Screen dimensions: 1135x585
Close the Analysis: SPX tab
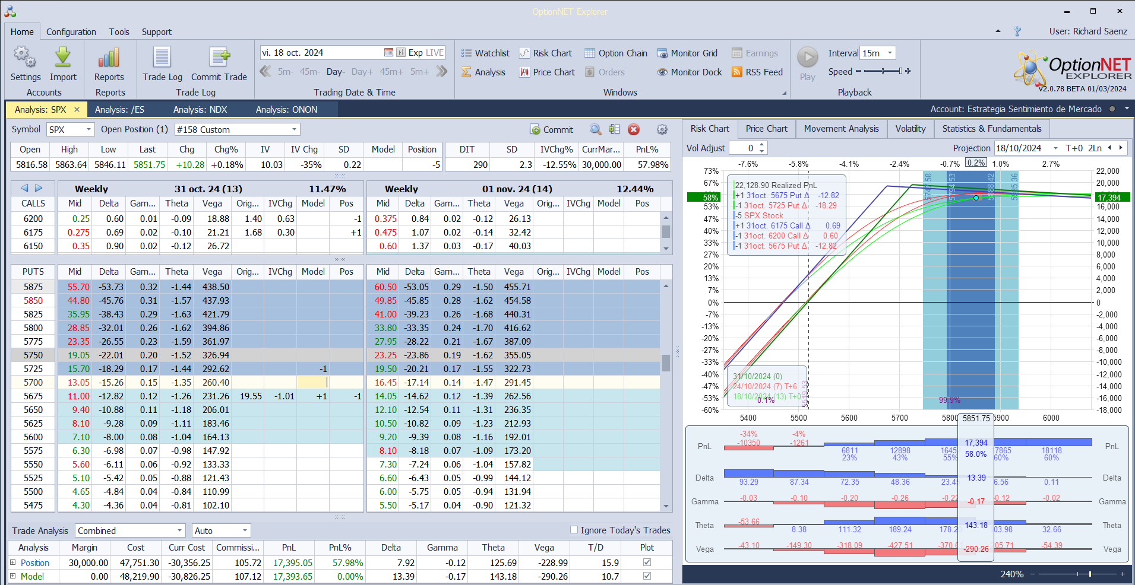click(x=77, y=109)
